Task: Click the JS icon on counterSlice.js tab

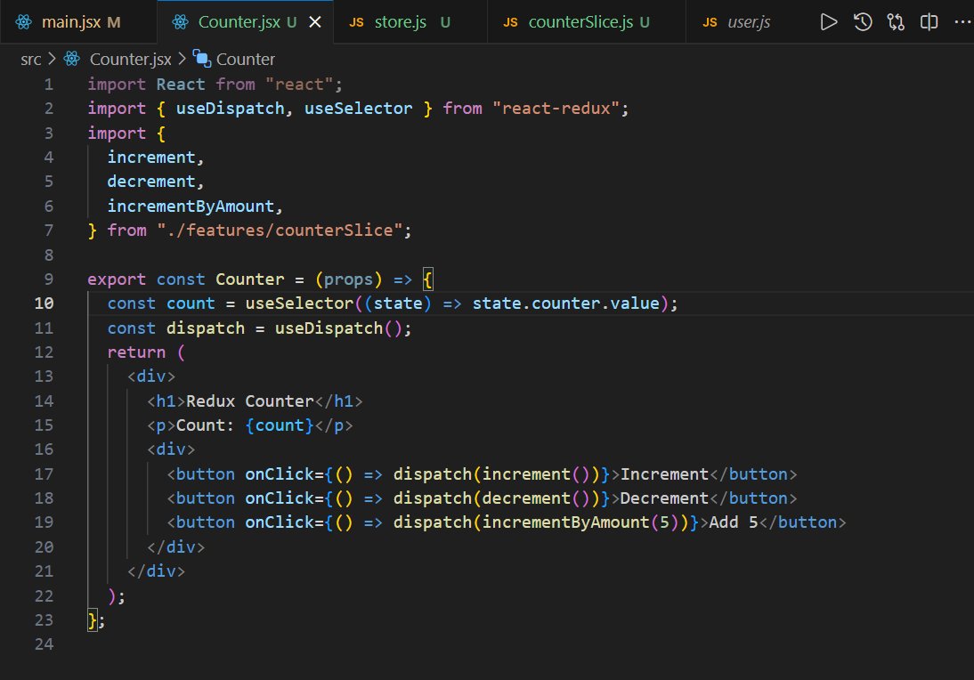Action: coord(510,23)
